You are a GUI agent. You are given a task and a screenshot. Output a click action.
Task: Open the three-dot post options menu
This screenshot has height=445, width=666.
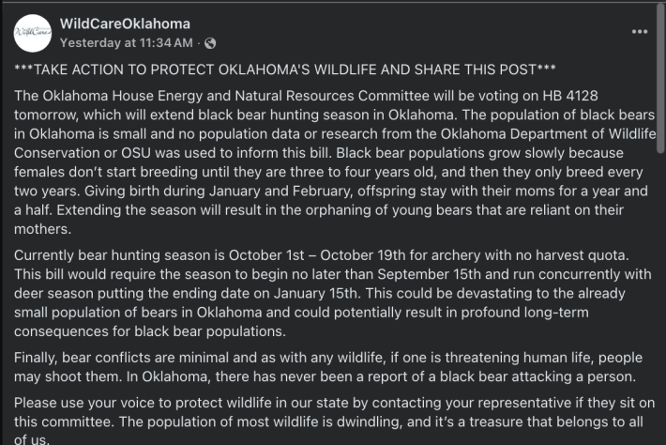coord(640,31)
